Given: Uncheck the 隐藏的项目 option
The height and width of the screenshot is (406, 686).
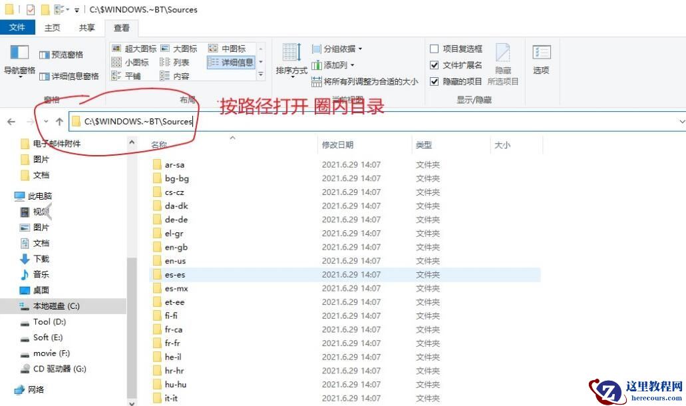Looking at the screenshot, I should coord(435,81).
